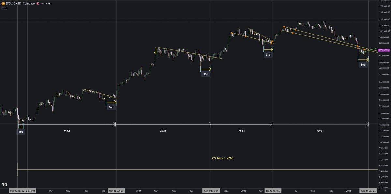Click the pink flag icon beside Coinbase

point(37,3)
